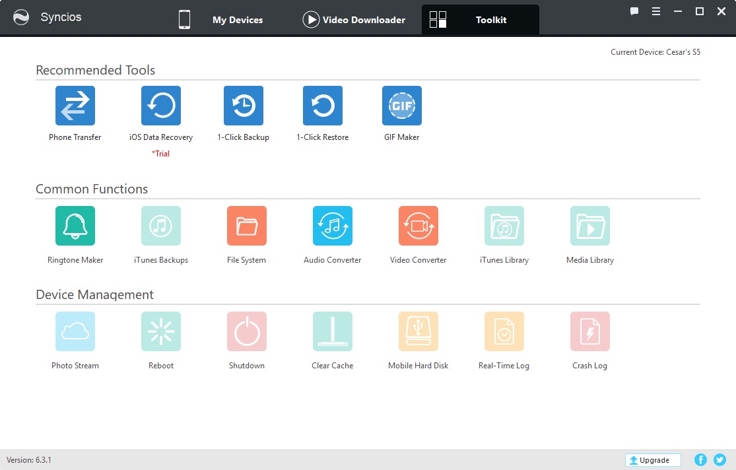This screenshot has height=470, width=736.
Task: Open the GIF Maker tool
Action: tap(402, 106)
